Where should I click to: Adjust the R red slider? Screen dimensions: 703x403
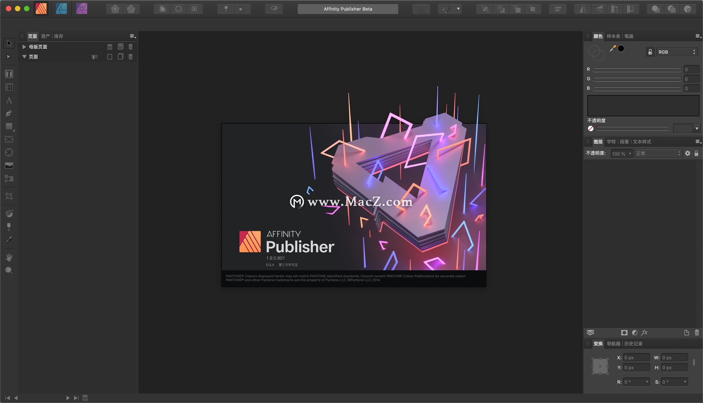(637, 70)
